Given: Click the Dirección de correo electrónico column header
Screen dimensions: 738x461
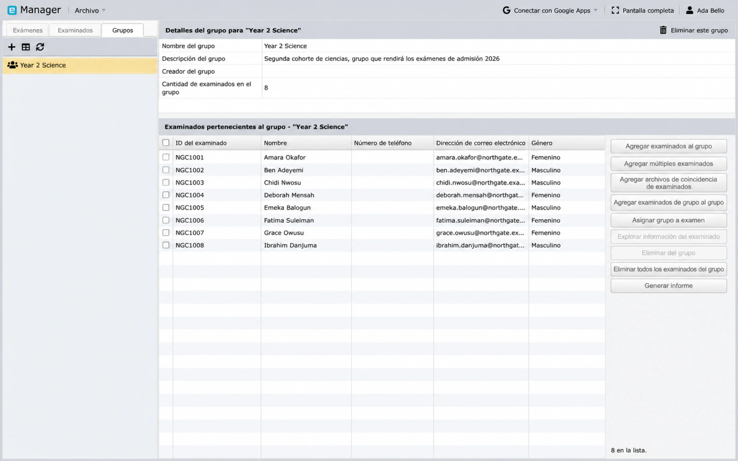Looking at the screenshot, I should click(x=481, y=143).
